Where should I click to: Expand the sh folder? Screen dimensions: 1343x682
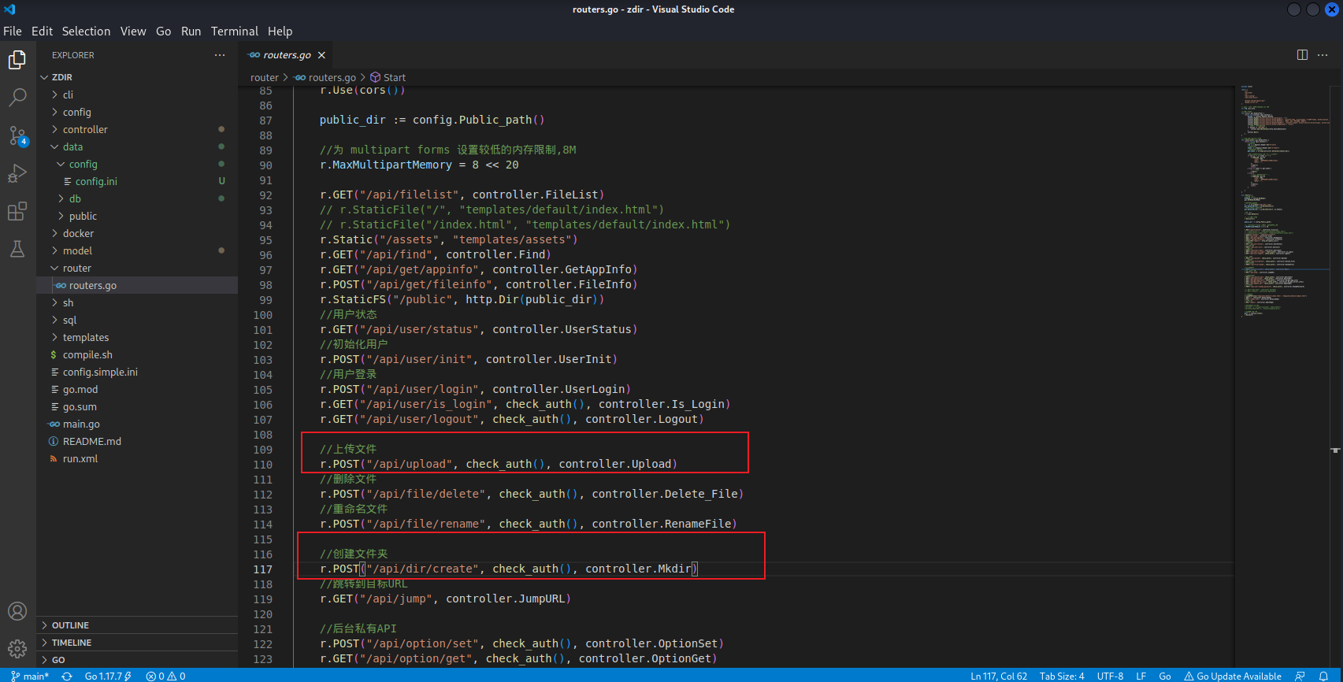click(137, 302)
